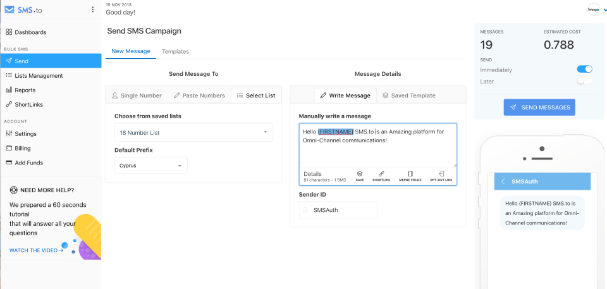The width and height of the screenshot is (607, 289).
Task: Add an Opt-Out Link icon
Action: click(x=441, y=175)
